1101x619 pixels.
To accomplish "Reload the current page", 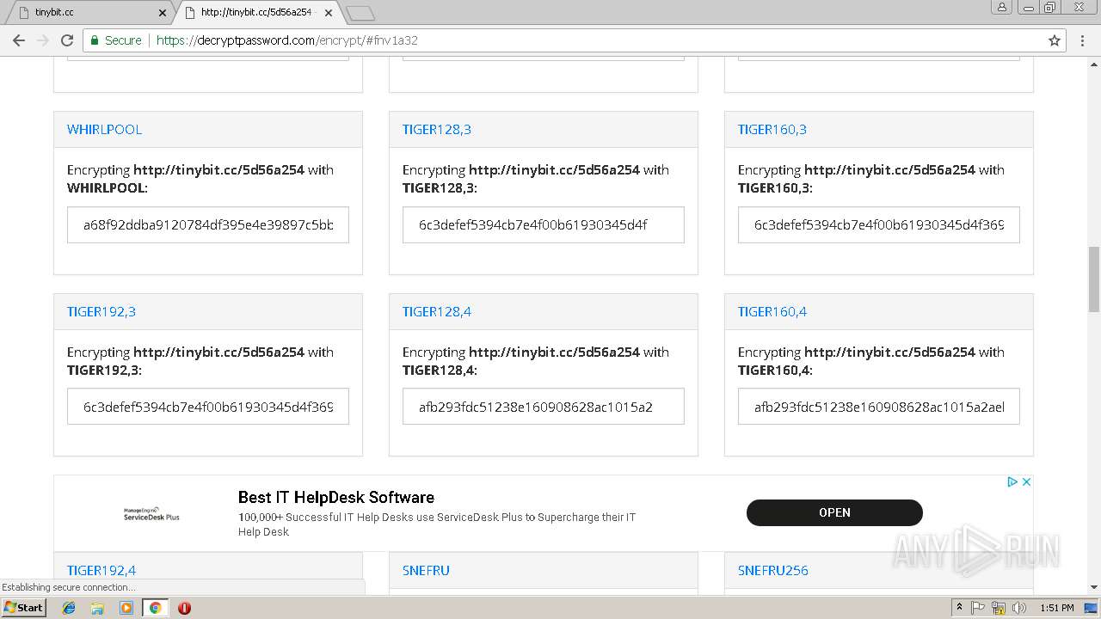I will tap(67, 40).
